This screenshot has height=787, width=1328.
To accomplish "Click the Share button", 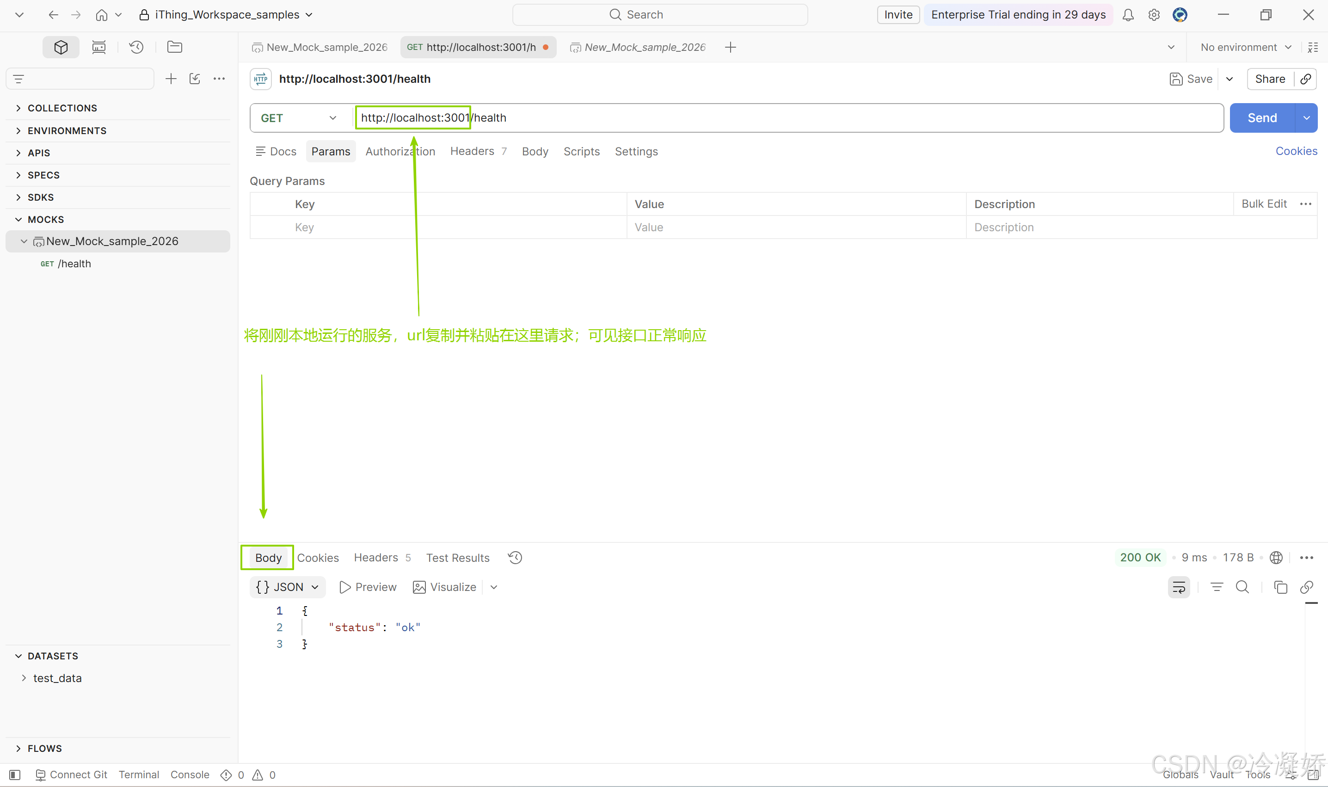I will 1270,79.
